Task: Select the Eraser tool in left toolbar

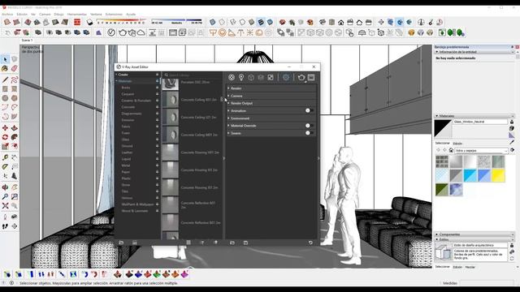Action: pos(15,68)
